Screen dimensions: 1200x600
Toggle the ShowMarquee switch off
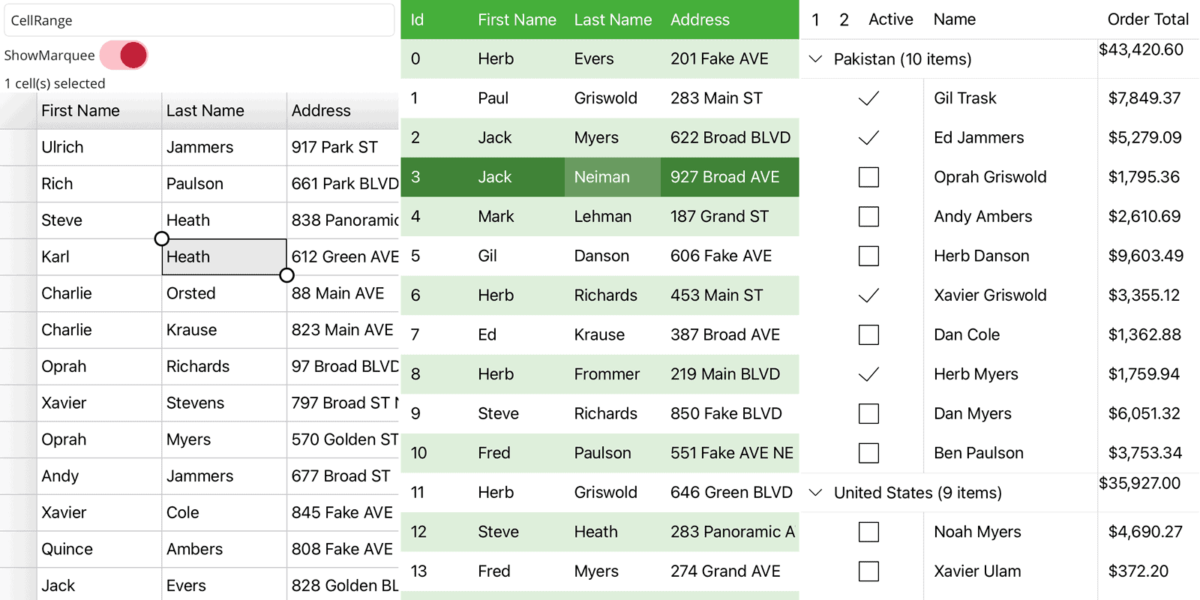[124, 55]
